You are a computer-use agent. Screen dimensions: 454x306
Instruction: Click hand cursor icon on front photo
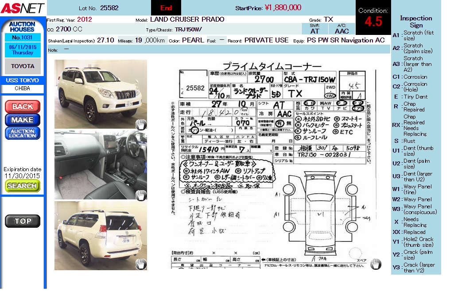pos(141,125)
